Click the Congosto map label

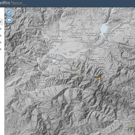(109, 25)
